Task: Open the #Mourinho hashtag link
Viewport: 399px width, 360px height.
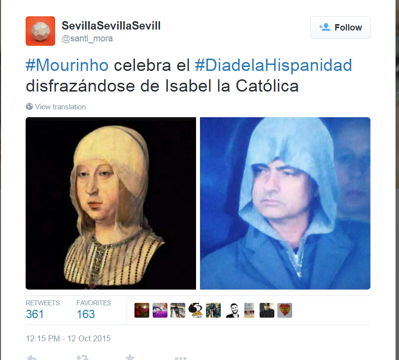Action: (67, 65)
